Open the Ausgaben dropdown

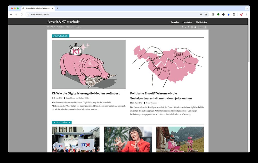175,22
